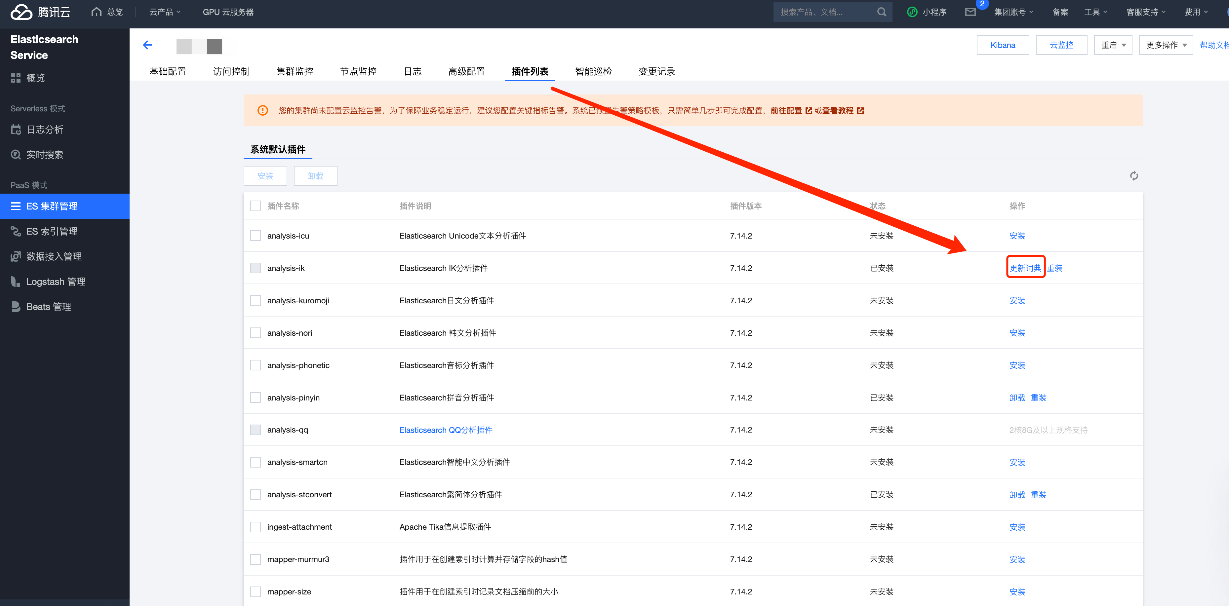1229x606 pixels.
Task: Click 重装 for analysis-ik
Action: pos(1054,268)
